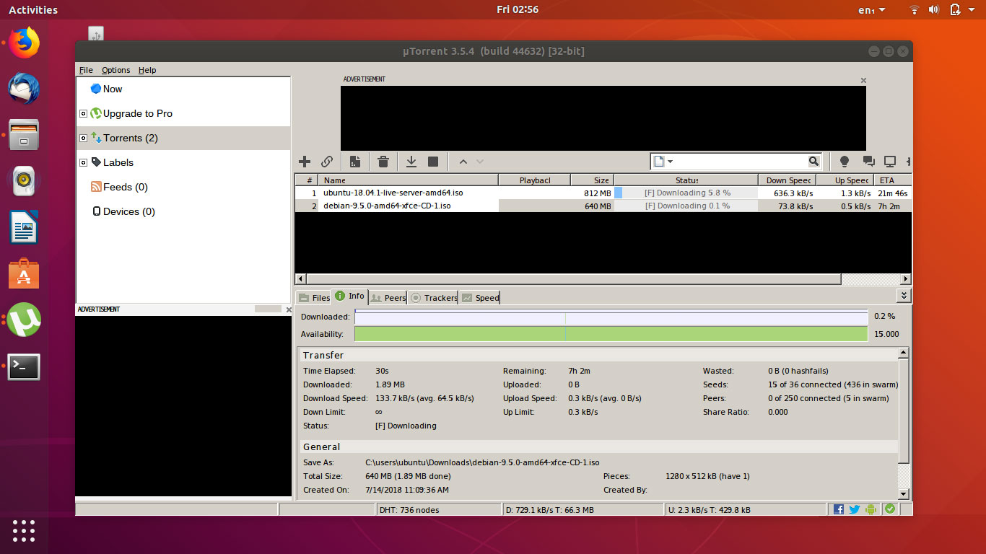Open LibreOffice Writer from the dock

(24, 228)
